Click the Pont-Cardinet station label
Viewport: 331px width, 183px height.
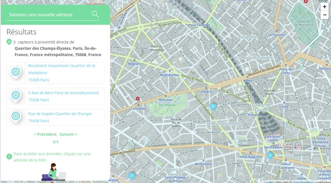pyautogui.click(x=199, y=25)
